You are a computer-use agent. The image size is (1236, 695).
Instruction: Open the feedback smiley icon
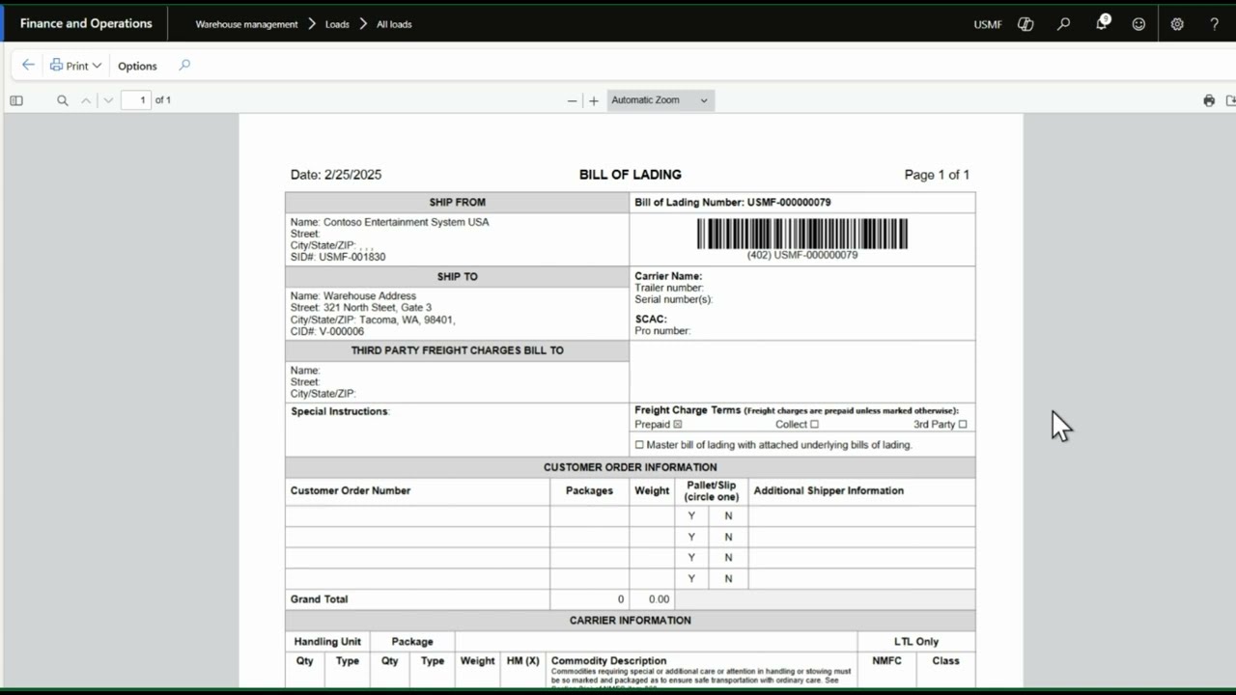tap(1138, 24)
